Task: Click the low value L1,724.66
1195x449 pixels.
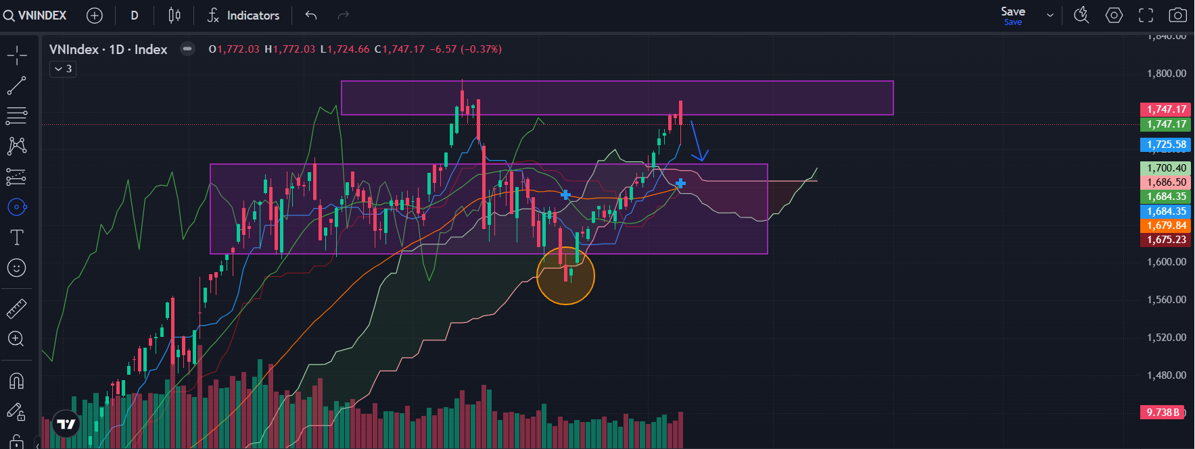Action: coord(345,49)
